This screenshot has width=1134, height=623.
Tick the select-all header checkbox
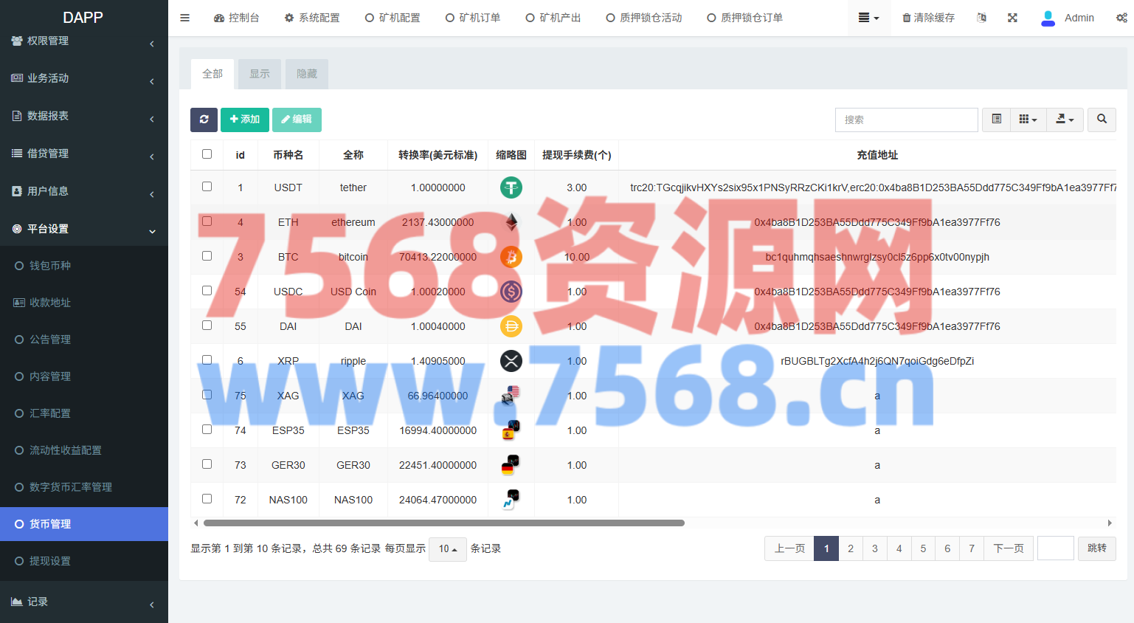[207, 154]
